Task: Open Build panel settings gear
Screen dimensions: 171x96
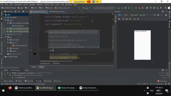Action: point(163,70)
